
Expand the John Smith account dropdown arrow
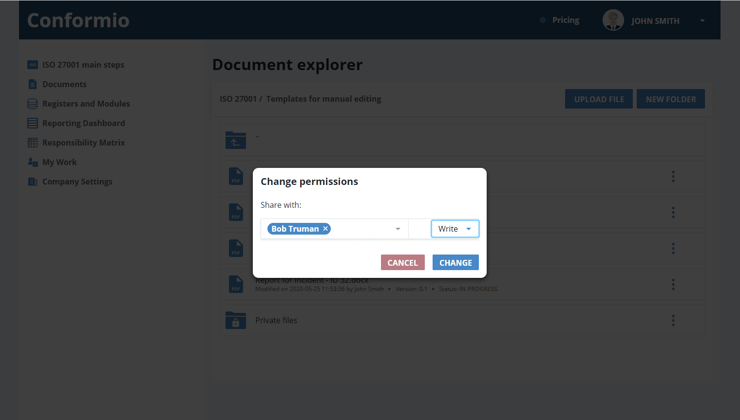point(702,20)
